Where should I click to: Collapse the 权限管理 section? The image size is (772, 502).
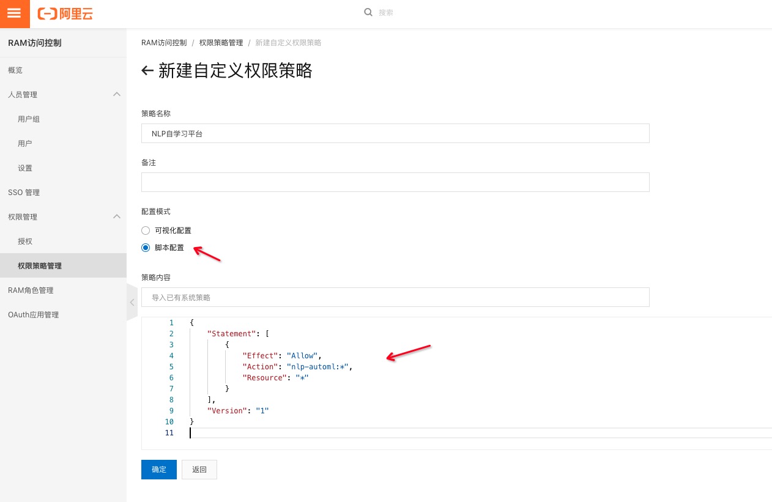tap(117, 216)
